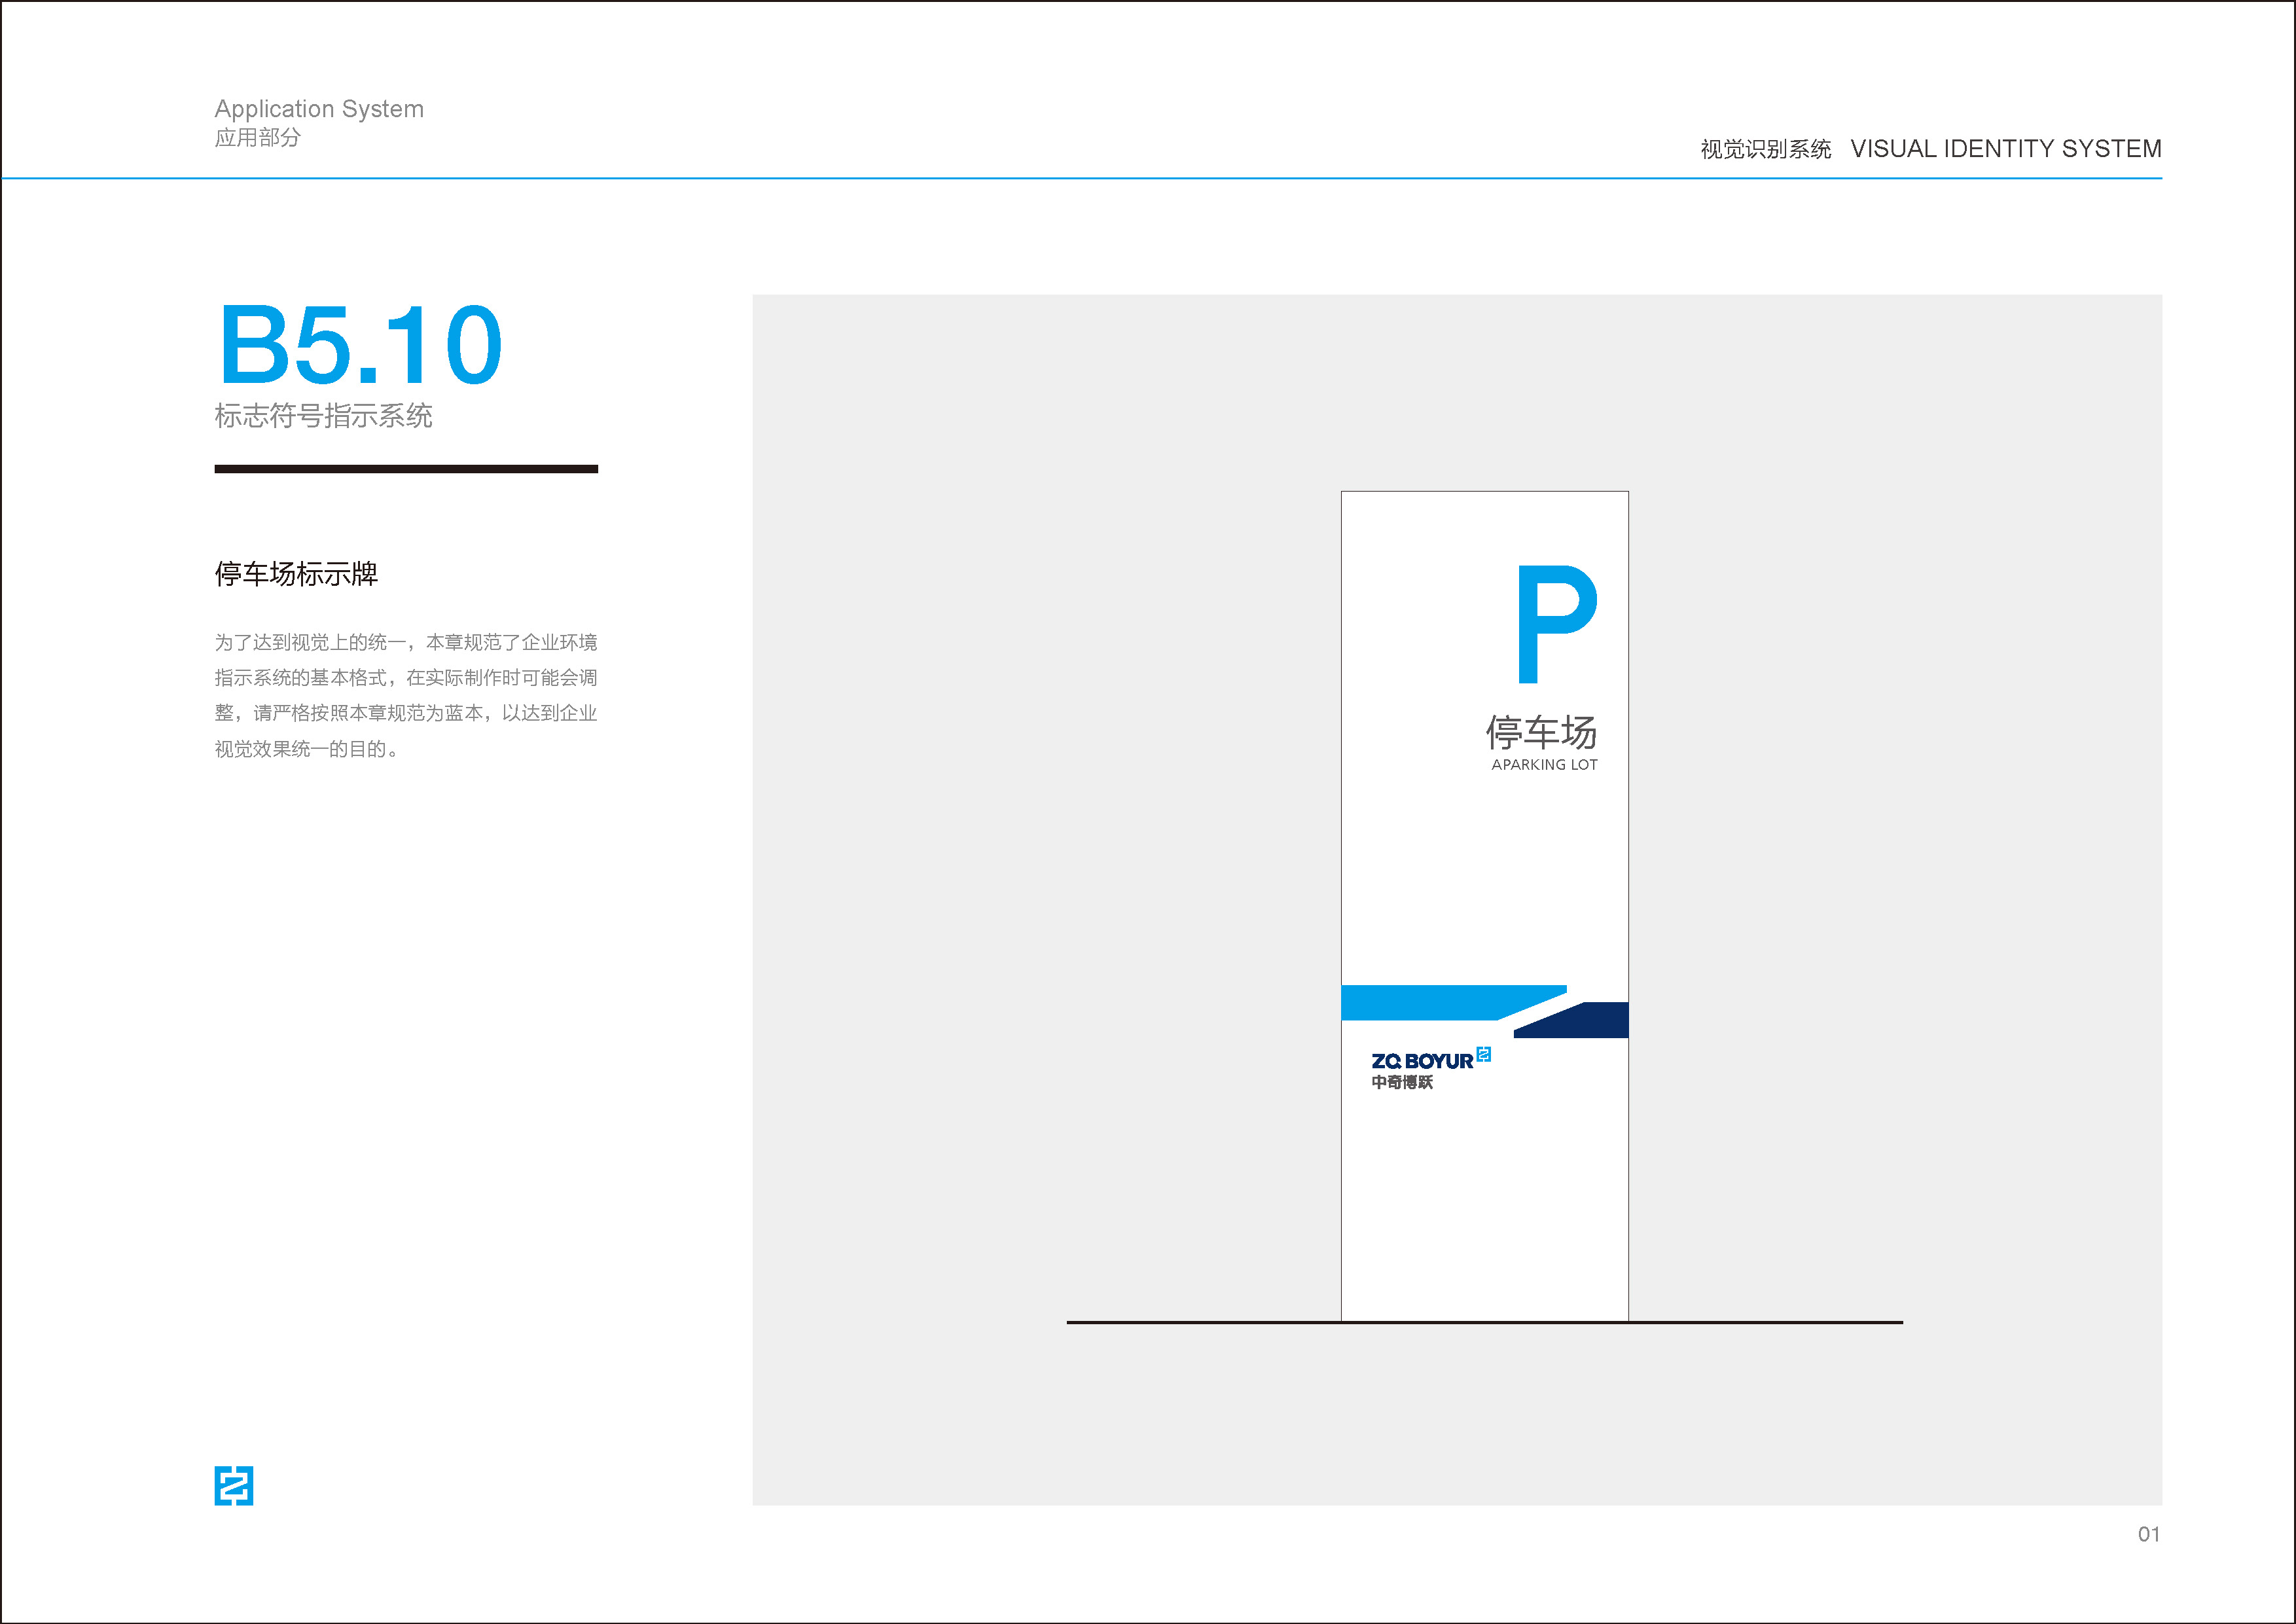Click the Application System header text

[319, 108]
